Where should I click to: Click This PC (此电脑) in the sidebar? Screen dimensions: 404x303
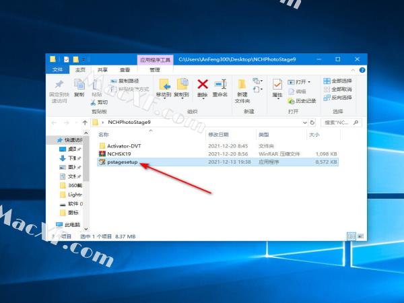68,225
